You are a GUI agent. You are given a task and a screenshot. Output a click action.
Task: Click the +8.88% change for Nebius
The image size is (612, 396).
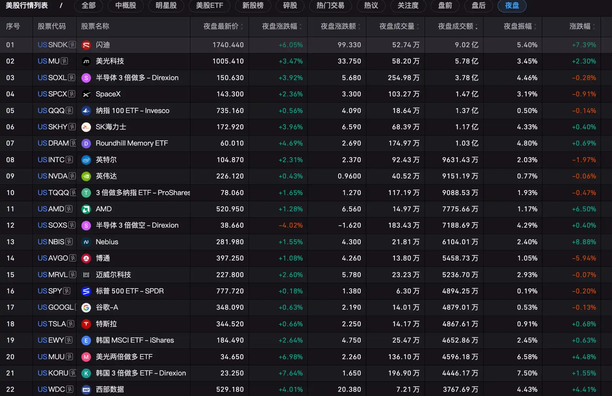pos(584,242)
